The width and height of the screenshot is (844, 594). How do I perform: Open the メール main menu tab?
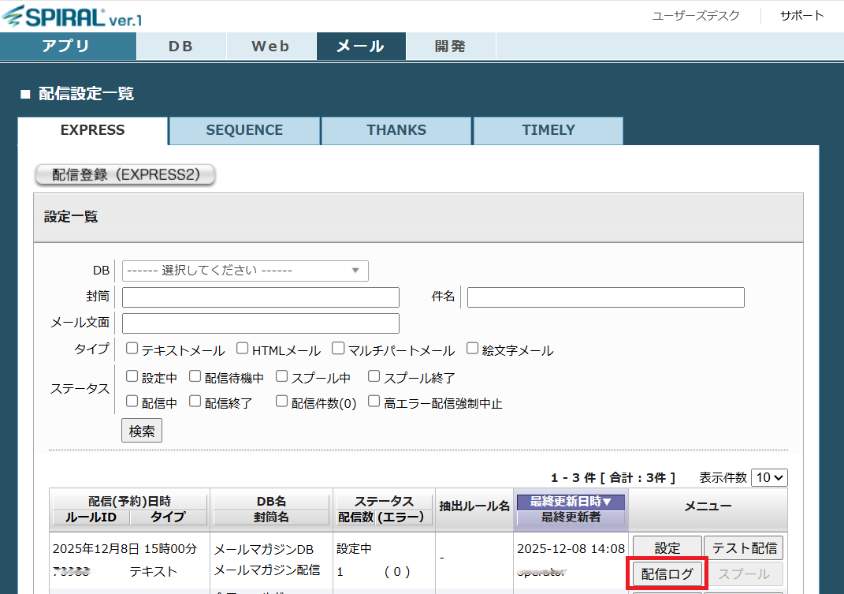360,47
